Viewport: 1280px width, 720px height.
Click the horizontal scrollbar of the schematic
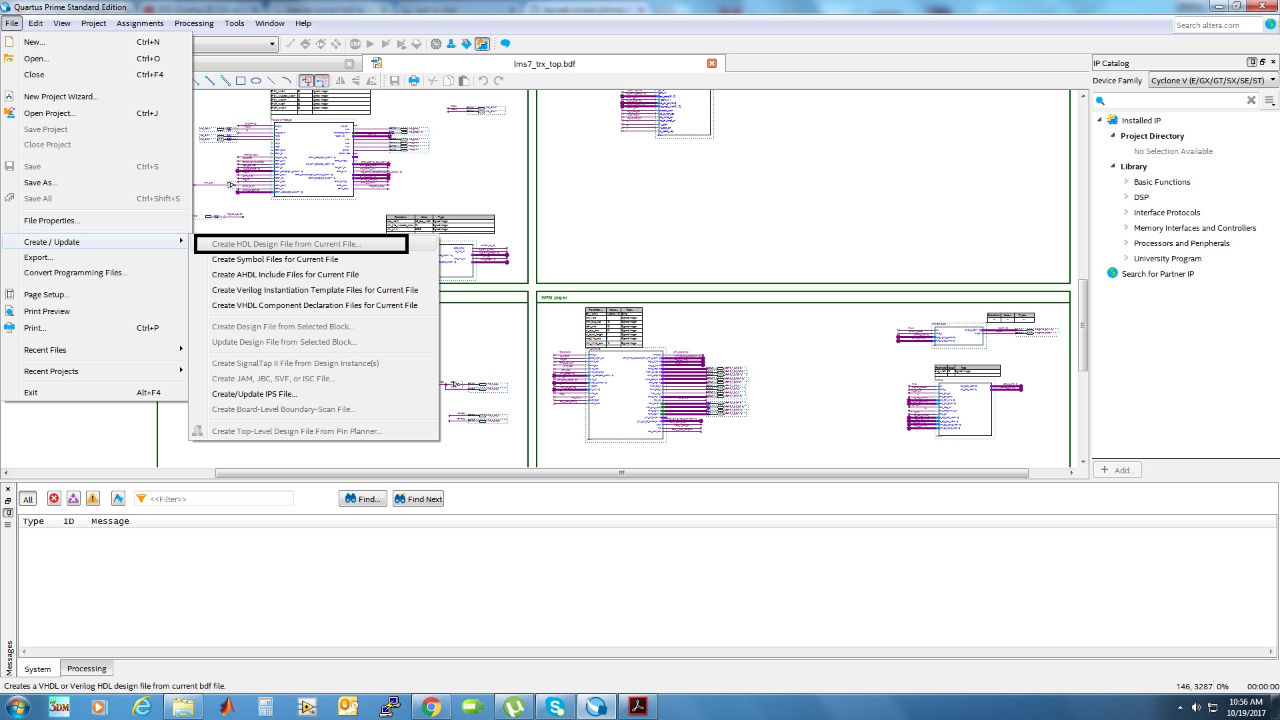pyautogui.click(x=621, y=473)
